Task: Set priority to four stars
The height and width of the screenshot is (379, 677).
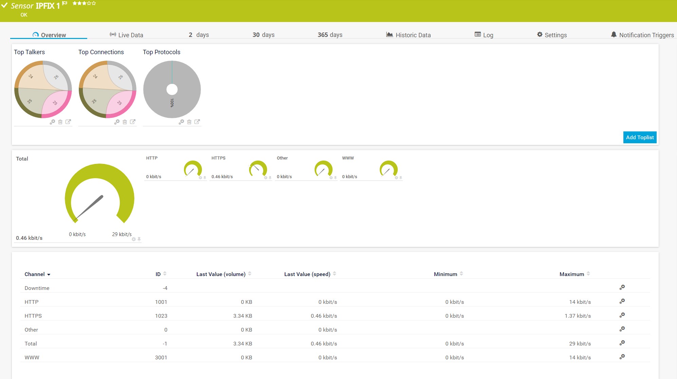Action: 89,3
